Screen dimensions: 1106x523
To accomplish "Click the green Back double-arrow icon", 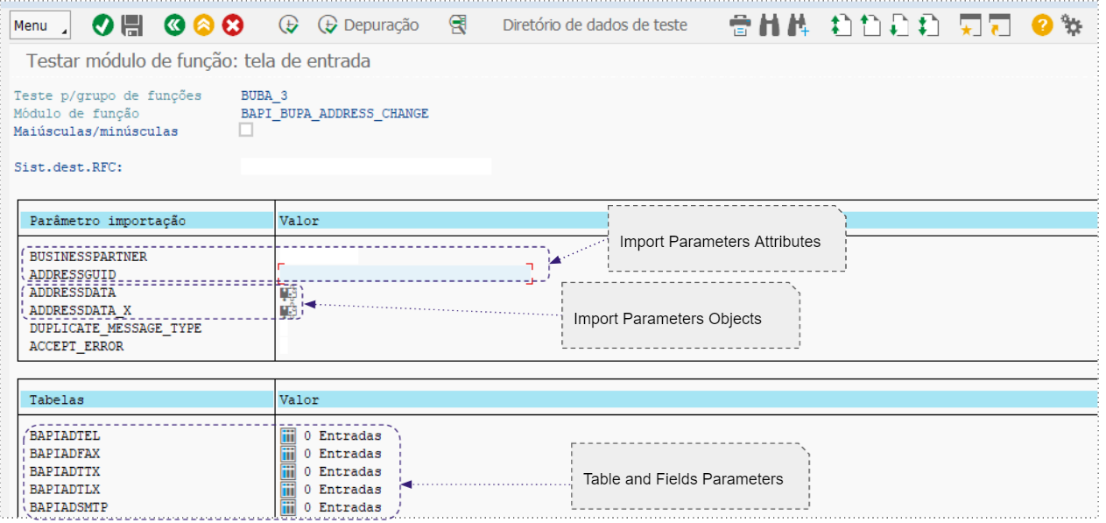I will point(174,25).
